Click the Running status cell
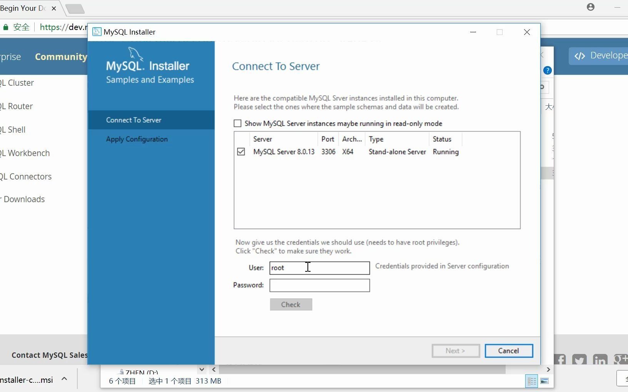This screenshot has height=392, width=628. pos(446,152)
